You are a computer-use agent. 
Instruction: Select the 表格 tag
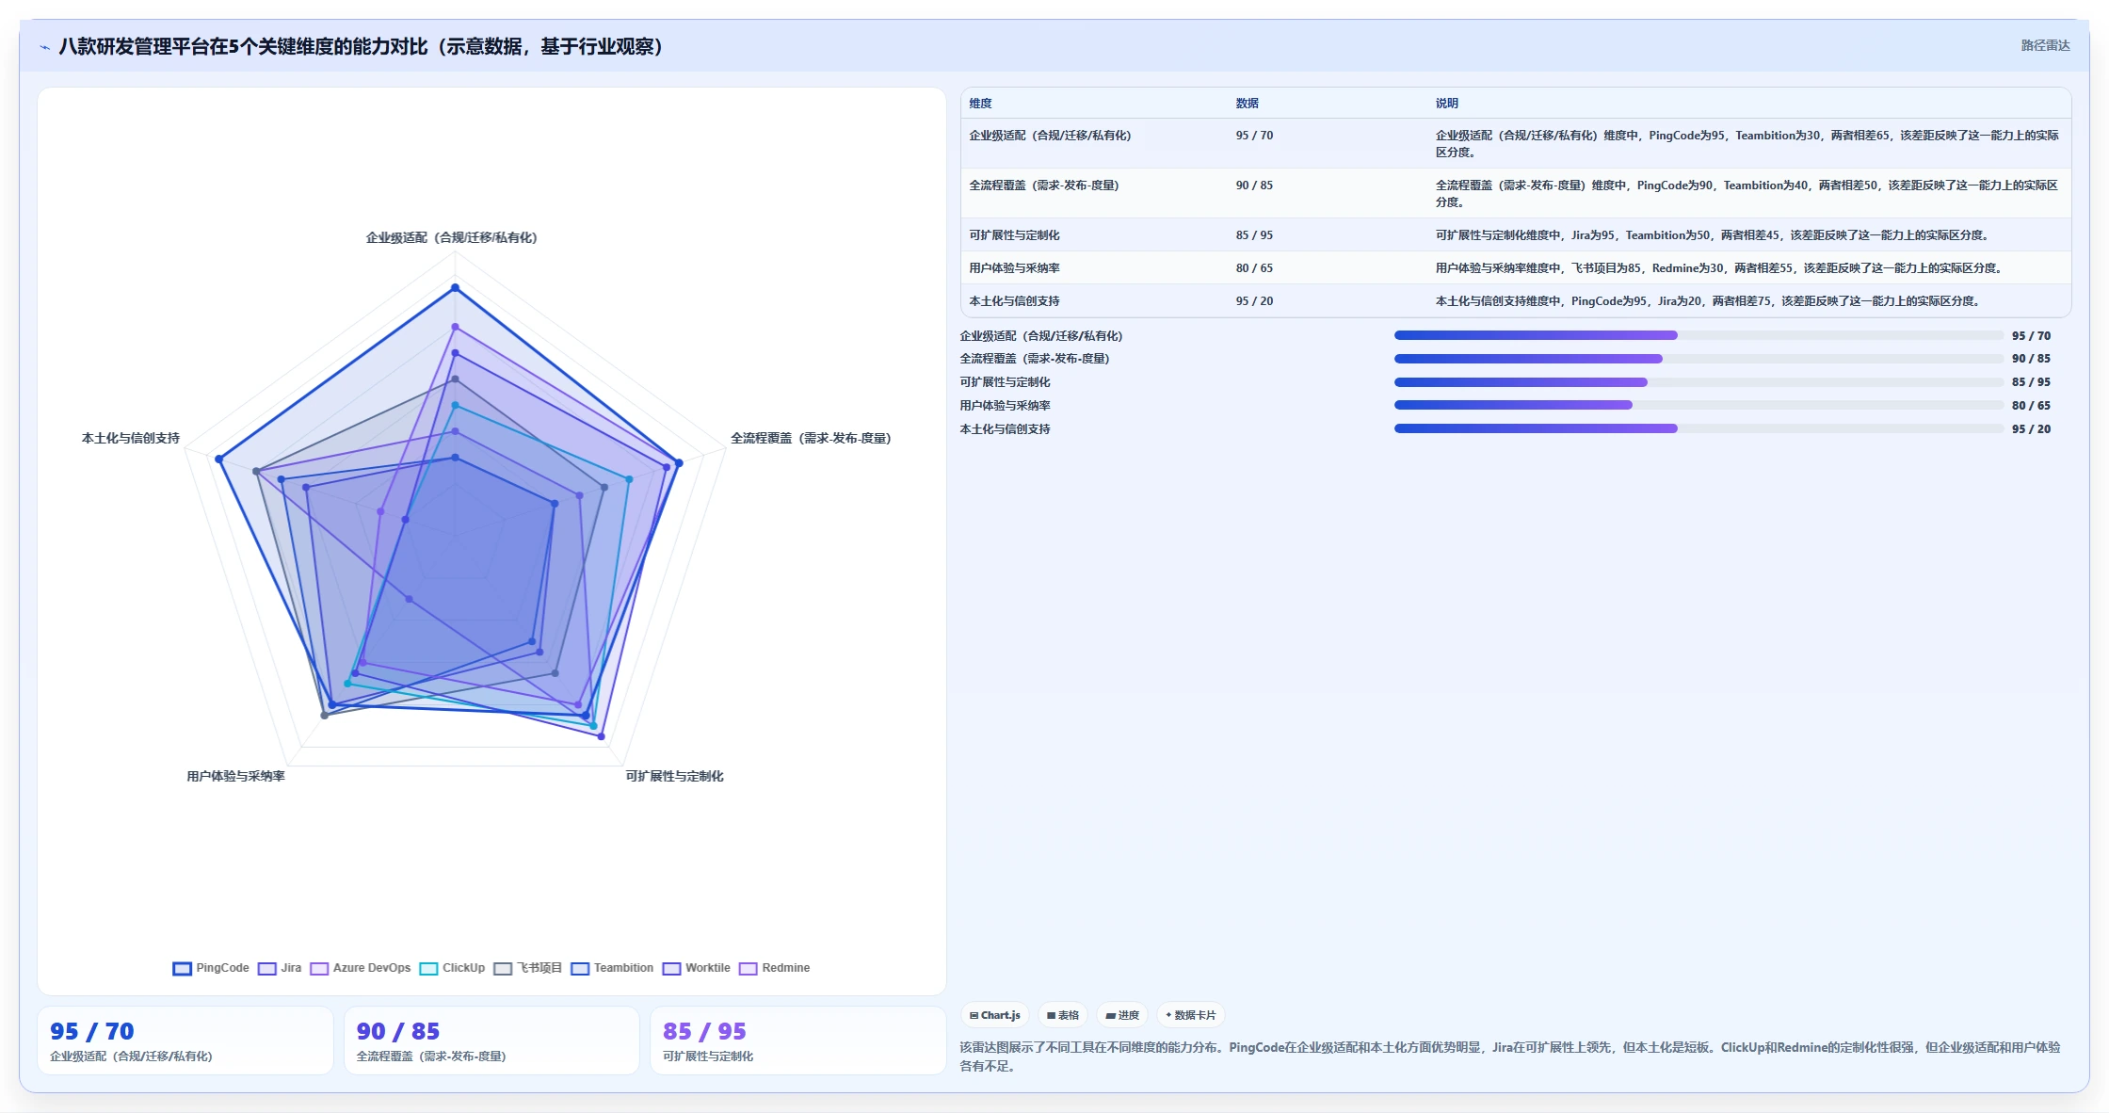coord(1063,1015)
